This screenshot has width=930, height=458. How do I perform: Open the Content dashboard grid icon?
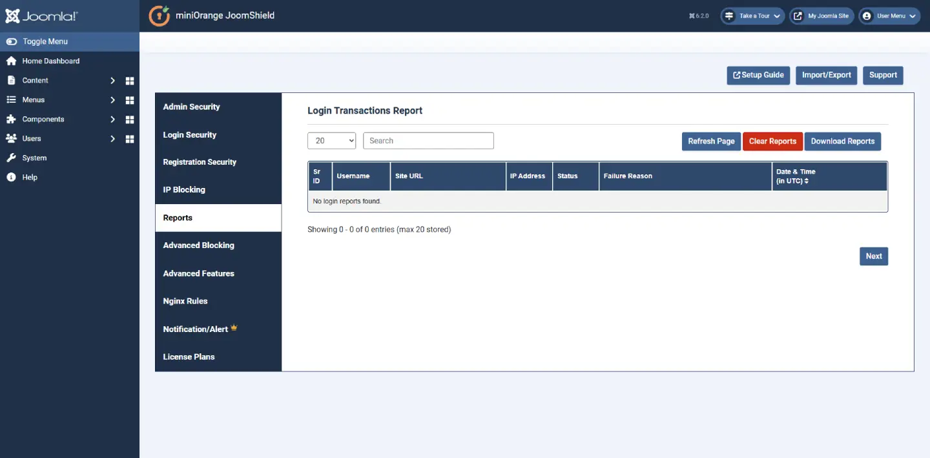point(129,81)
